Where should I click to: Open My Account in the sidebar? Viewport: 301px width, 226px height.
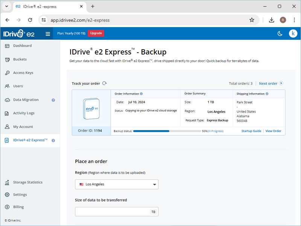[23, 127]
